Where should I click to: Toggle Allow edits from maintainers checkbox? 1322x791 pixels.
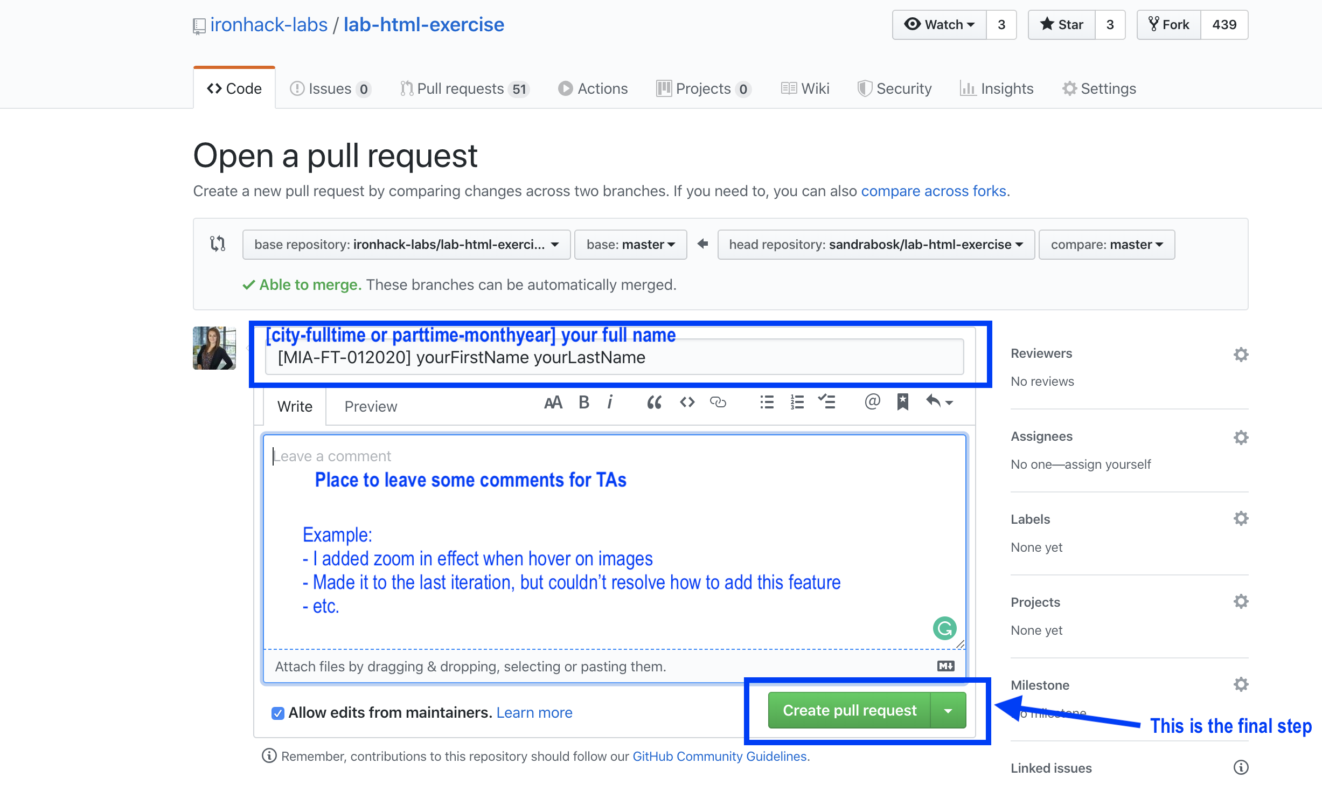278,713
